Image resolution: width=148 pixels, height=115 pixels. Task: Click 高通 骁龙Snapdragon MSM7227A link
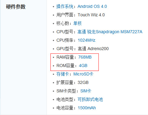point(110,32)
